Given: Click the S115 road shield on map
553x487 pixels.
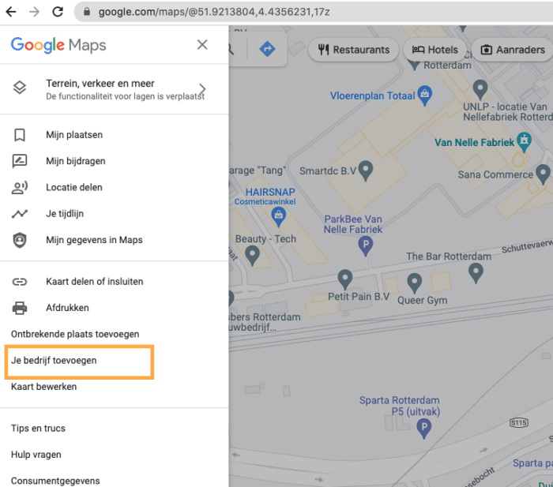Looking at the screenshot, I should pyautogui.click(x=519, y=422).
